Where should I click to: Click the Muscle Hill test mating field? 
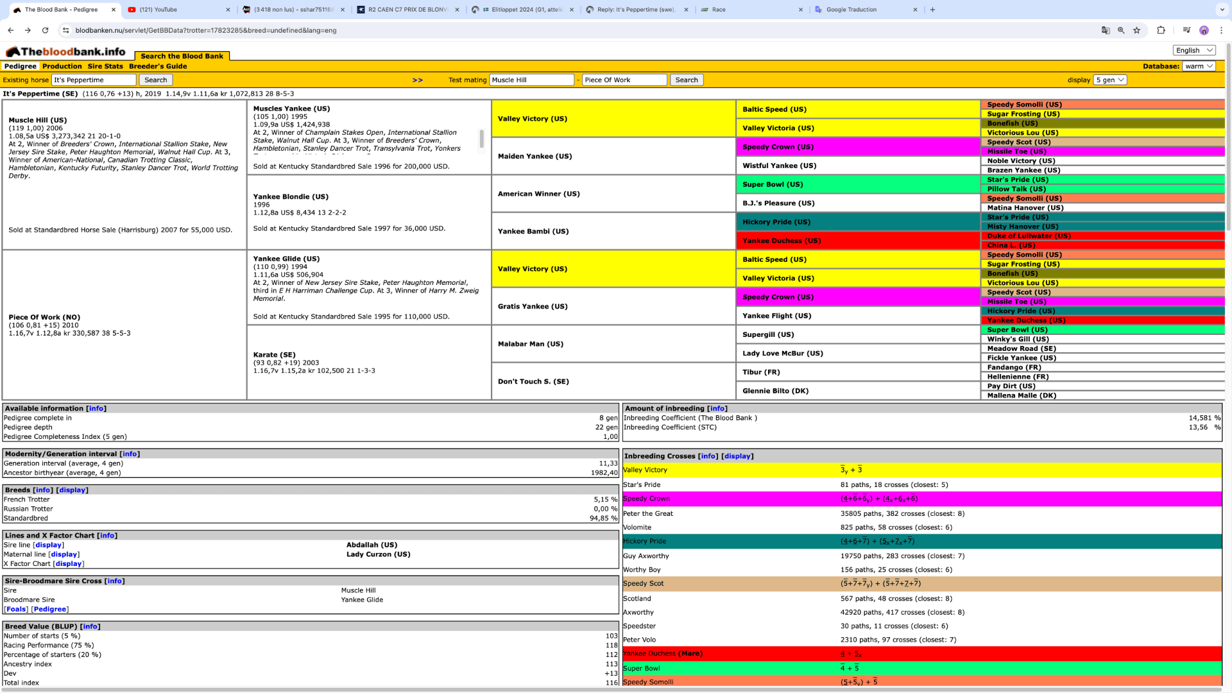[531, 80]
